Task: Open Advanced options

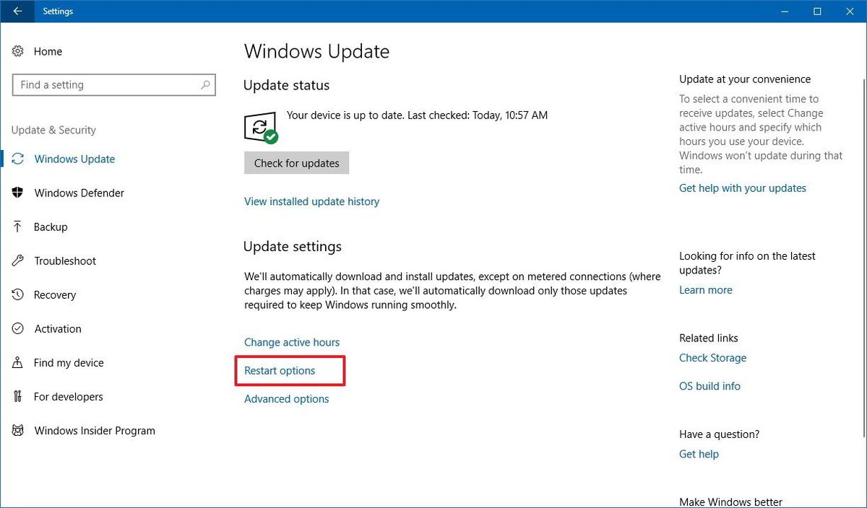Action: (x=286, y=398)
